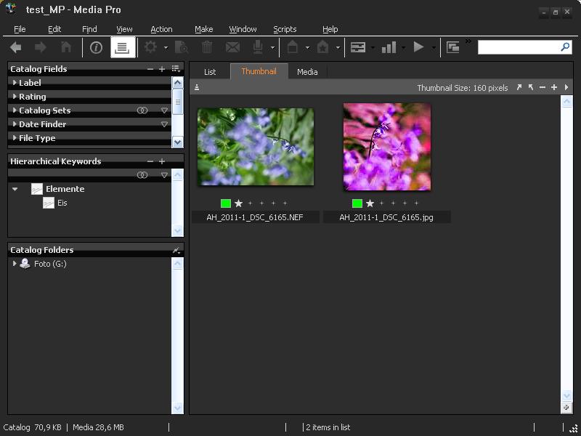Open the File menu
This screenshot has width=581, height=436.
pos(20,29)
